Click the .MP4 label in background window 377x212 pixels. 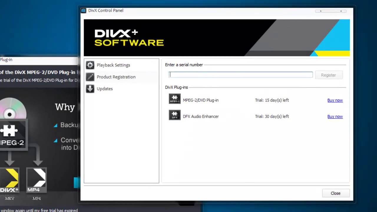[36, 198]
